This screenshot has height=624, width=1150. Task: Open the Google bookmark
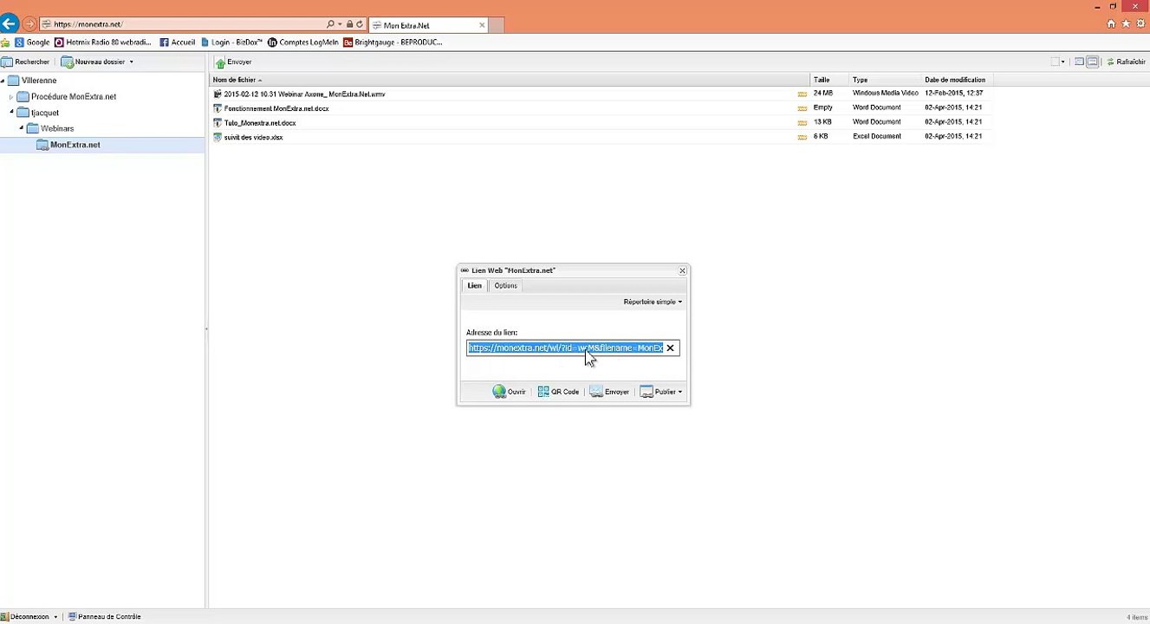tap(32, 42)
